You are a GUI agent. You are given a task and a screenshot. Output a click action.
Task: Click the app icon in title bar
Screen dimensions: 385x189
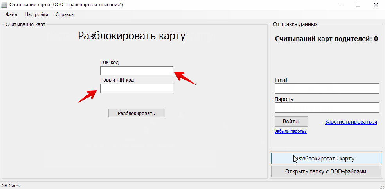[5, 5]
